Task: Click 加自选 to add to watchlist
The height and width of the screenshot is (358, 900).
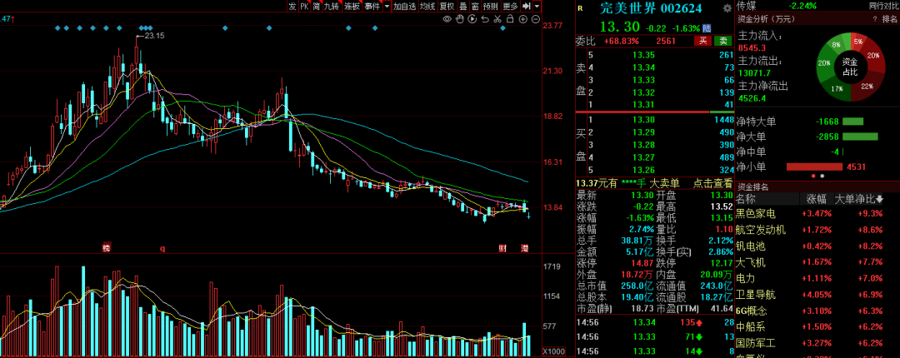Action: click(x=405, y=7)
